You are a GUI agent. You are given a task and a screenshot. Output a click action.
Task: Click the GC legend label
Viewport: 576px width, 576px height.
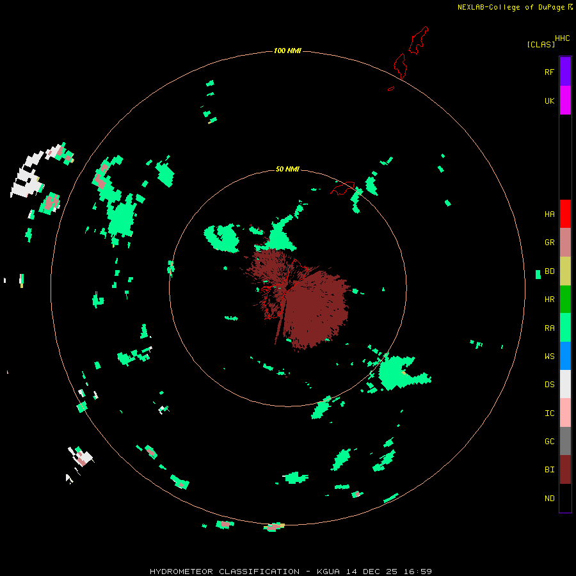click(x=549, y=441)
